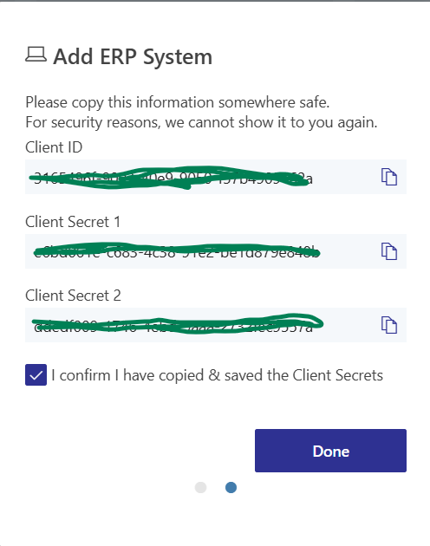Uncheck the copied & saved confirmation checkbox

[36, 374]
